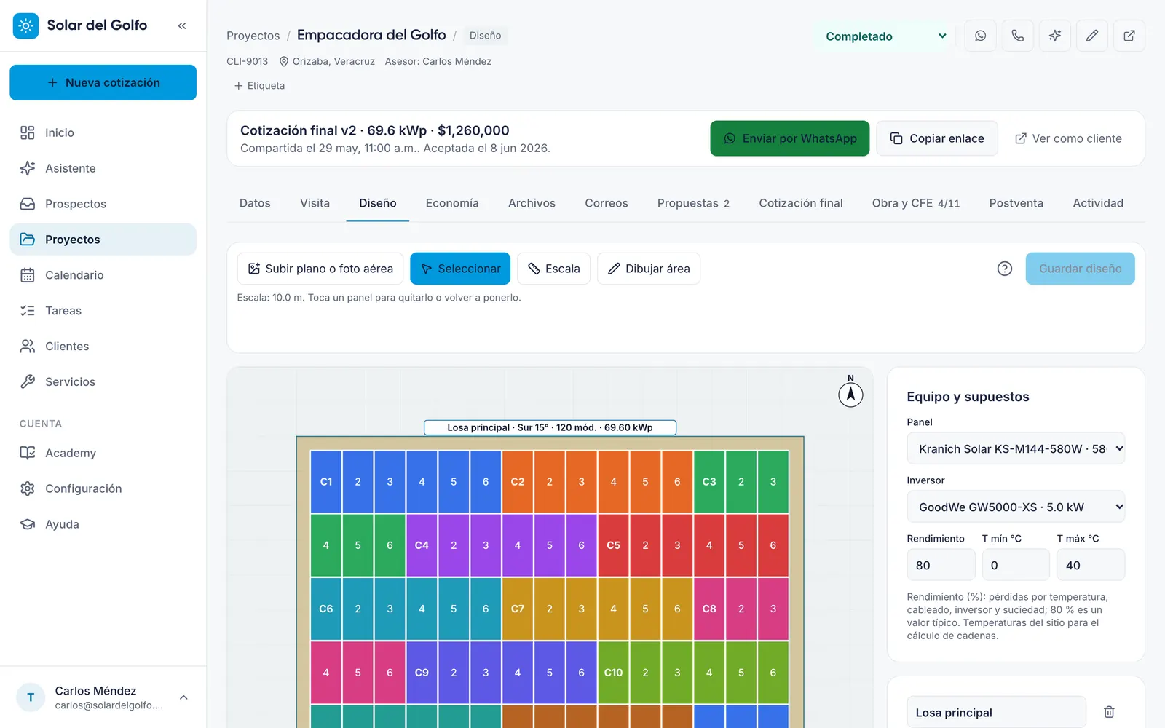Switch to the Datos tab
Image resolution: width=1165 pixels, height=728 pixels.
click(x=255, y=203)
